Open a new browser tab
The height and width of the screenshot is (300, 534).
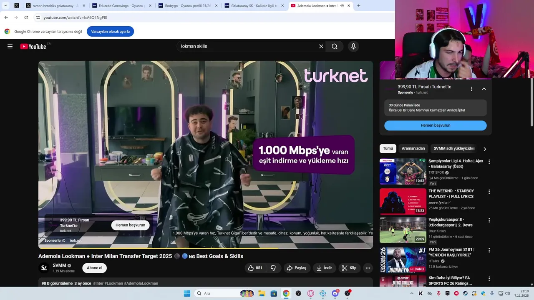[359, 6]
